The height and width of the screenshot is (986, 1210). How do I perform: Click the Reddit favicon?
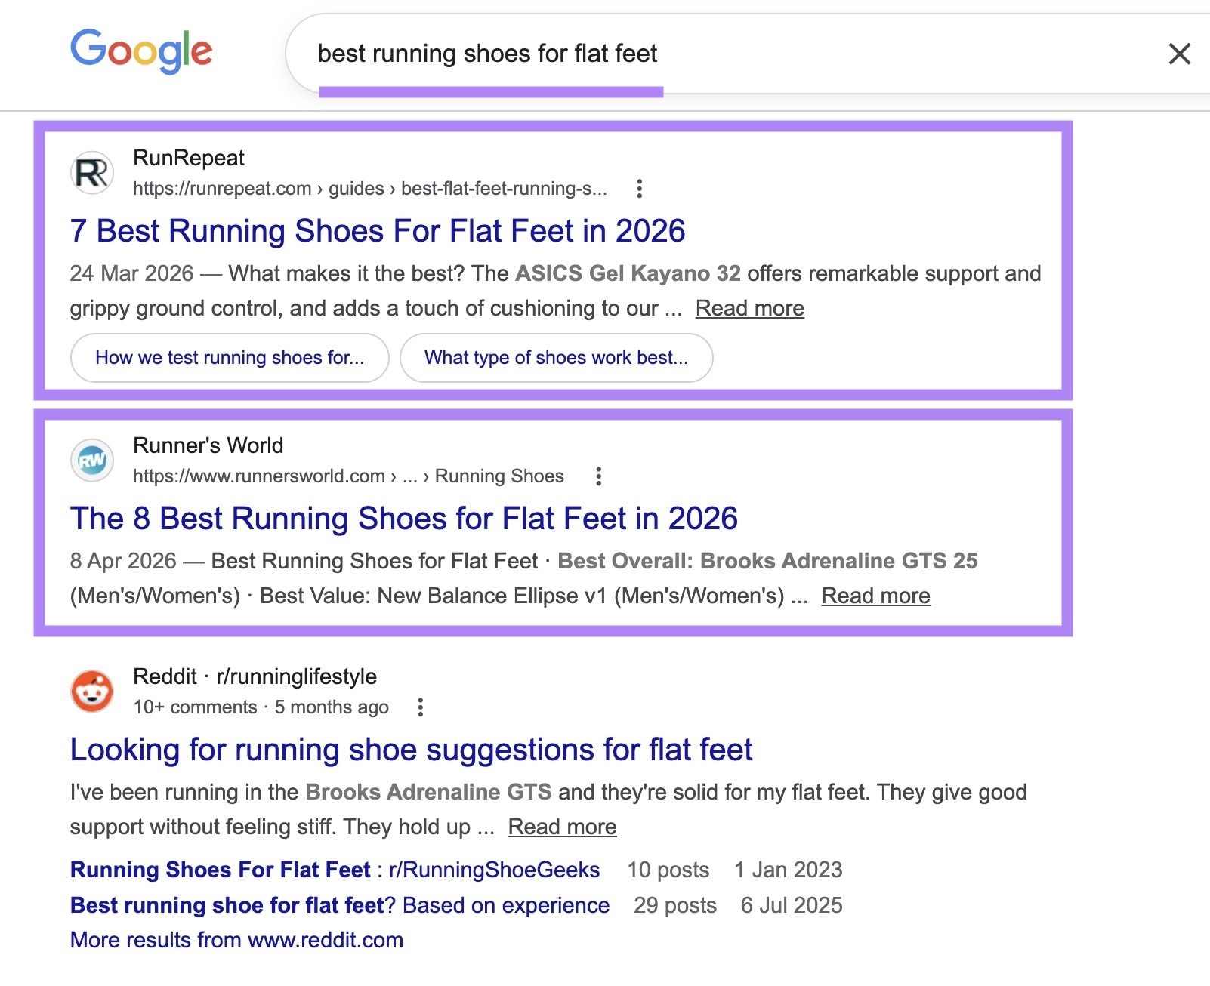[91, 692]
